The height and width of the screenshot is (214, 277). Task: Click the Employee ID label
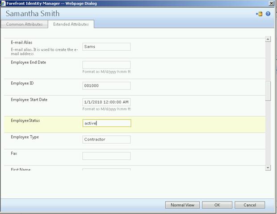point(22,83)
